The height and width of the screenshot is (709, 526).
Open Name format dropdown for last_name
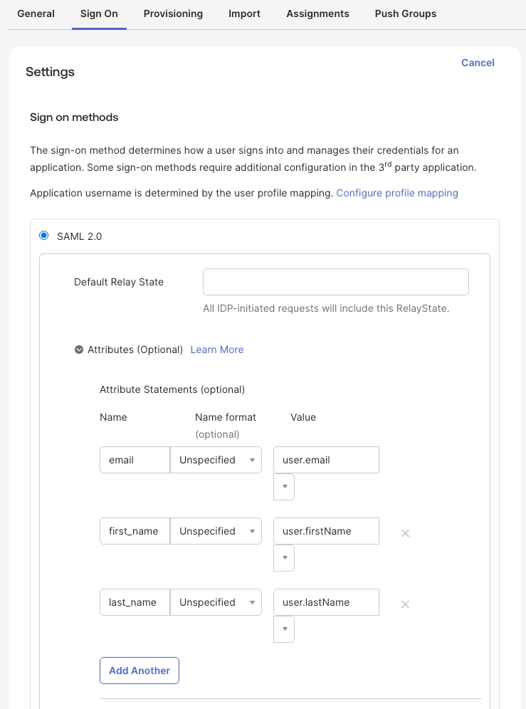[216, 602]
